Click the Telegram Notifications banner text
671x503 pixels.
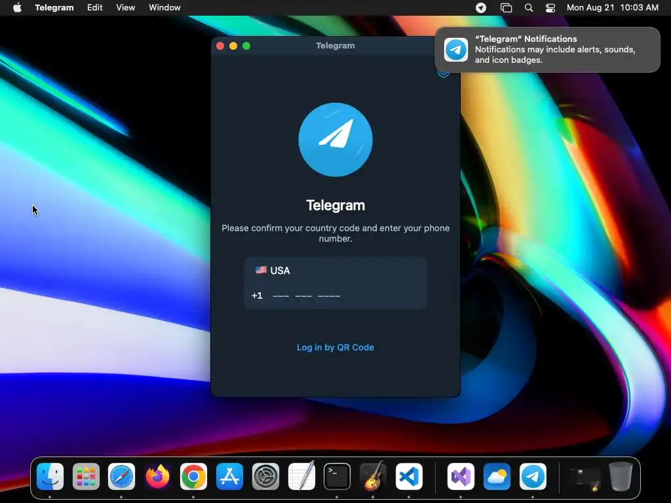click(555, 50)
